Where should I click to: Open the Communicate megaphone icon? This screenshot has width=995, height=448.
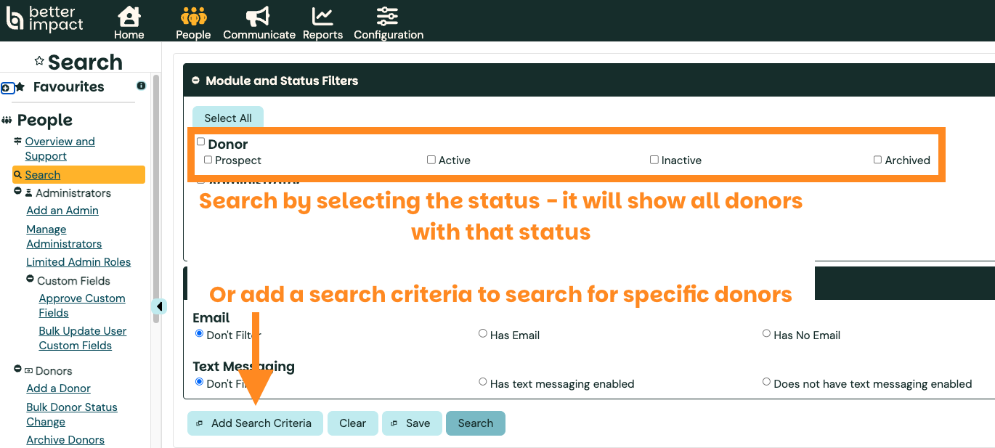pos(259,16)
